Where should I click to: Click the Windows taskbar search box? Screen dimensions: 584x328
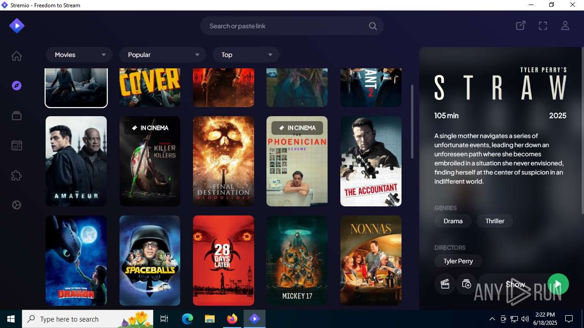tap(88, 319)
